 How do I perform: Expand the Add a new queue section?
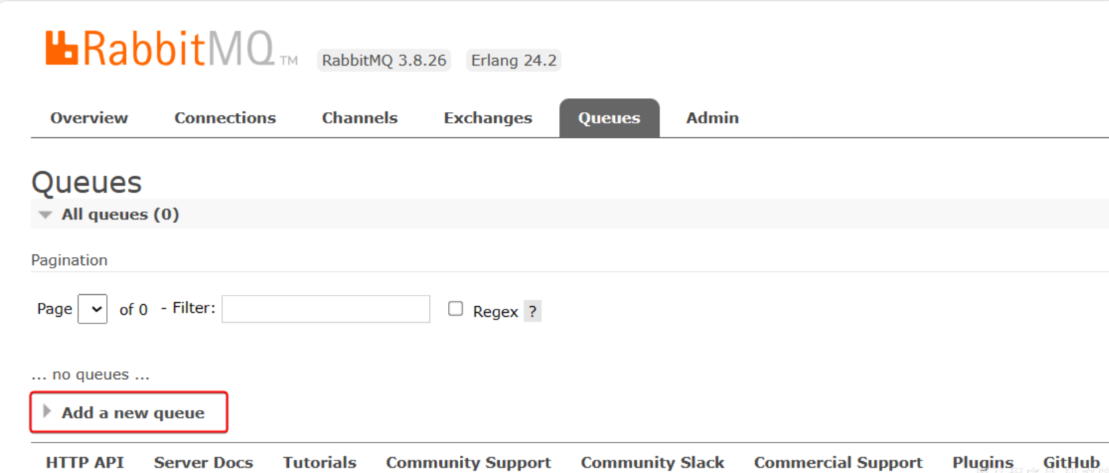[x=129, y=412]
